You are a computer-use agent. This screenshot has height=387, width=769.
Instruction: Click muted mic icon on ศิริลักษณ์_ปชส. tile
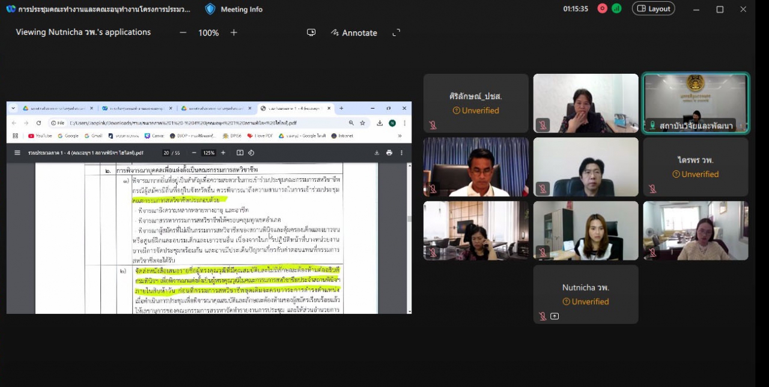433,125
